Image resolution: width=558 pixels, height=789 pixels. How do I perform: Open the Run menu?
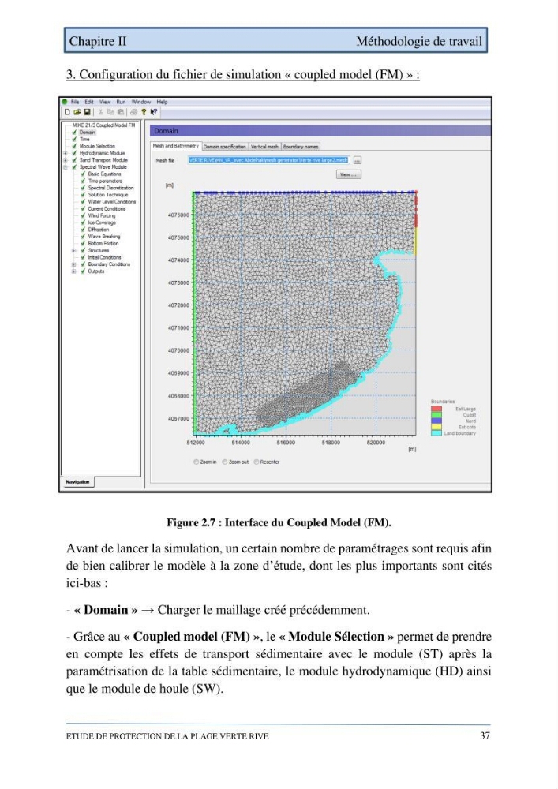coord(121,102)
